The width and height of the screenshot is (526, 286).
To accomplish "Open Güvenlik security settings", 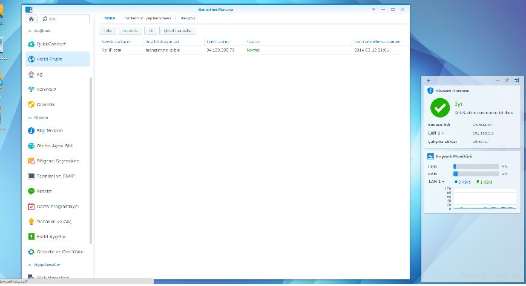I will (x=46, y=104).
